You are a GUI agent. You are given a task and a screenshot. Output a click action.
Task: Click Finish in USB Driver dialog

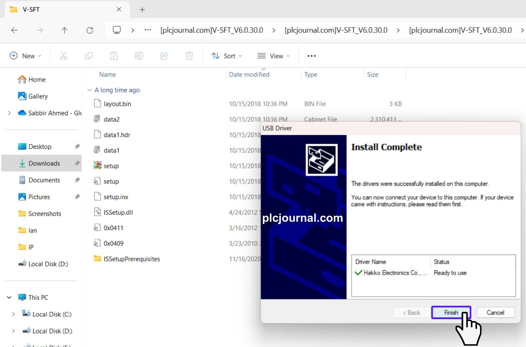[451, 313]
